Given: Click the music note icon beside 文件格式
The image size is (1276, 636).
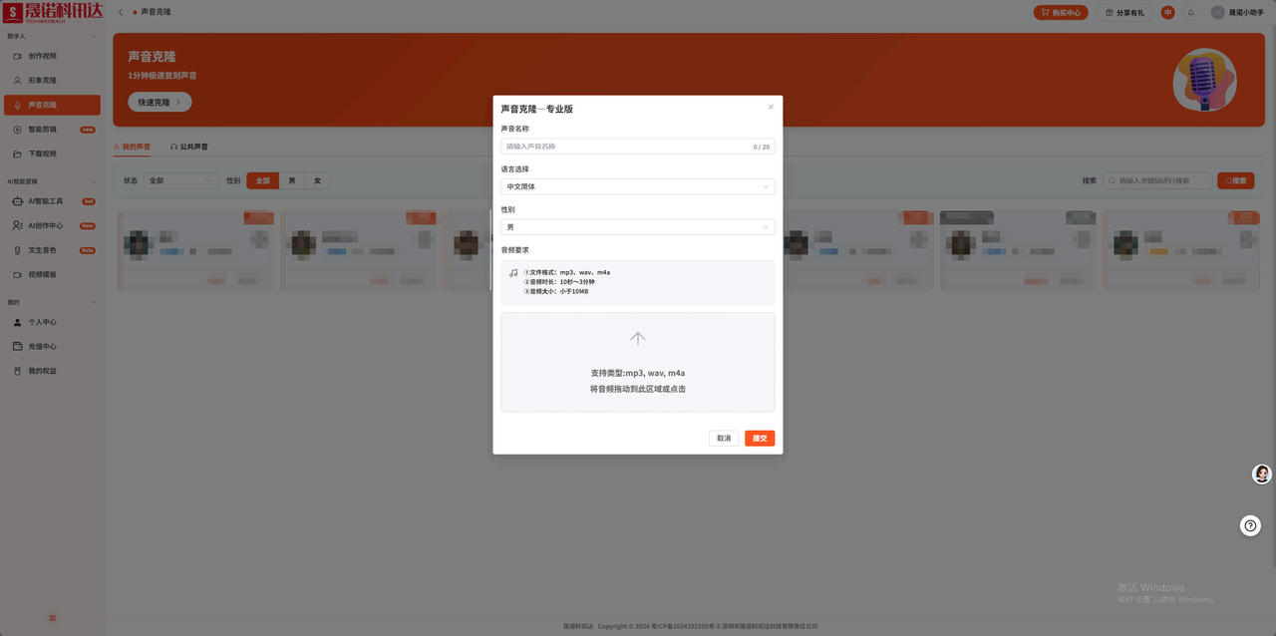Looking at the screenshot, I should point(513,273).
